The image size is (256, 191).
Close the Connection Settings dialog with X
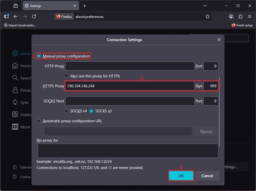point(219,40)
